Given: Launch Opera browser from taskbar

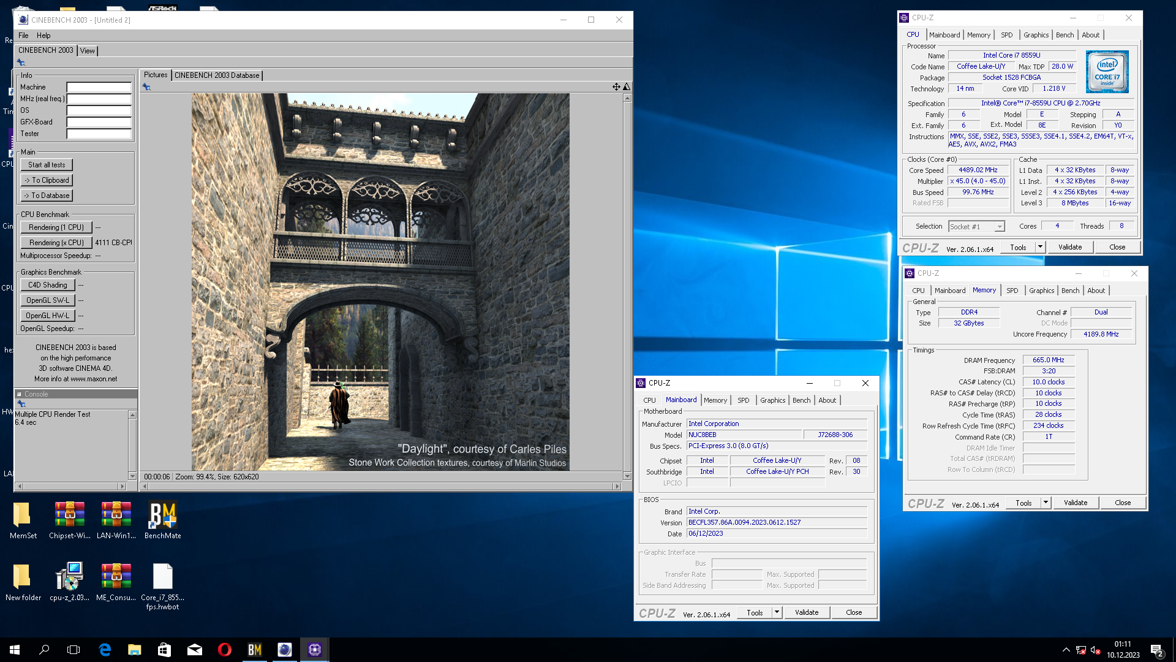Looking at the screenshot, I should point(224,650).
